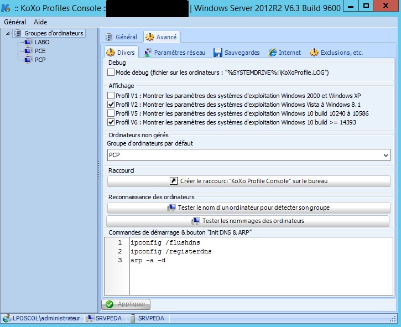Enable the Mode debug checkbox
This screenshot has height=327, width=401.
pyautogui.click(x=111, y=72)
